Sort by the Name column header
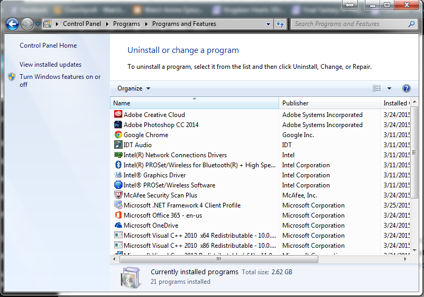This screenshot has height=297, width=424. click(x=195, y=103)
